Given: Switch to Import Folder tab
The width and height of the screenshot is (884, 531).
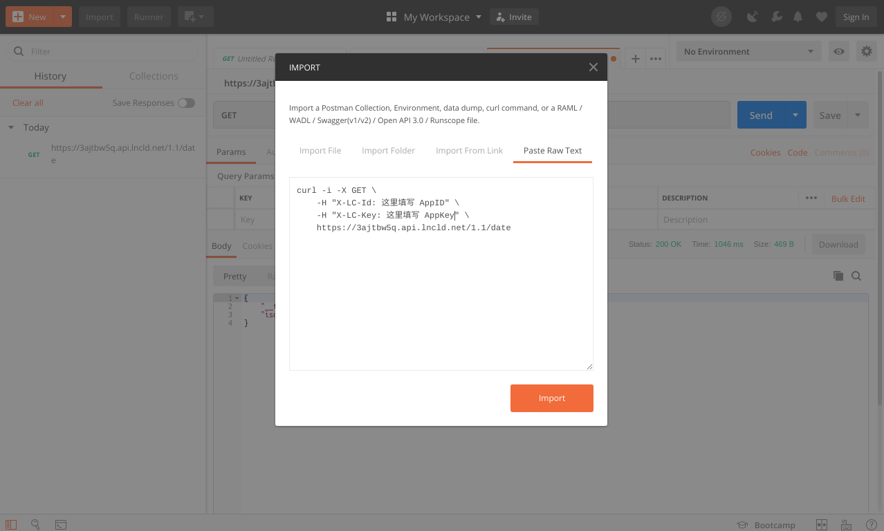Looking at the screenshot, I should point(388,150).
